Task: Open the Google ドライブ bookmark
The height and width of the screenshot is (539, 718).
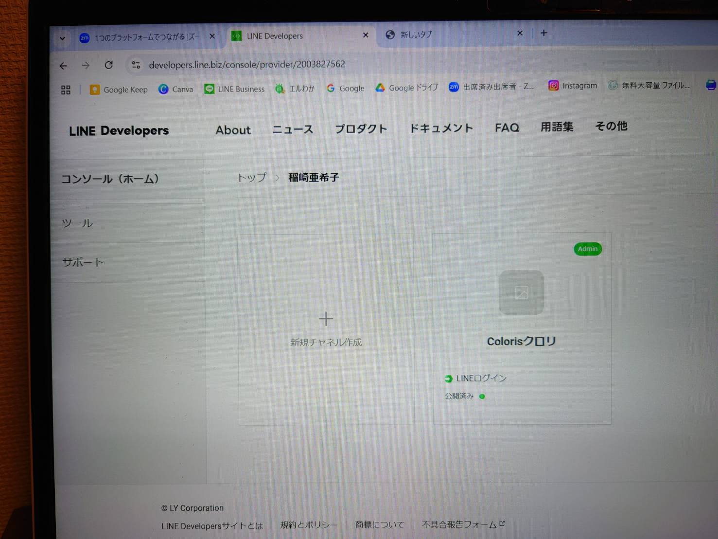Action: pos(407,88)
